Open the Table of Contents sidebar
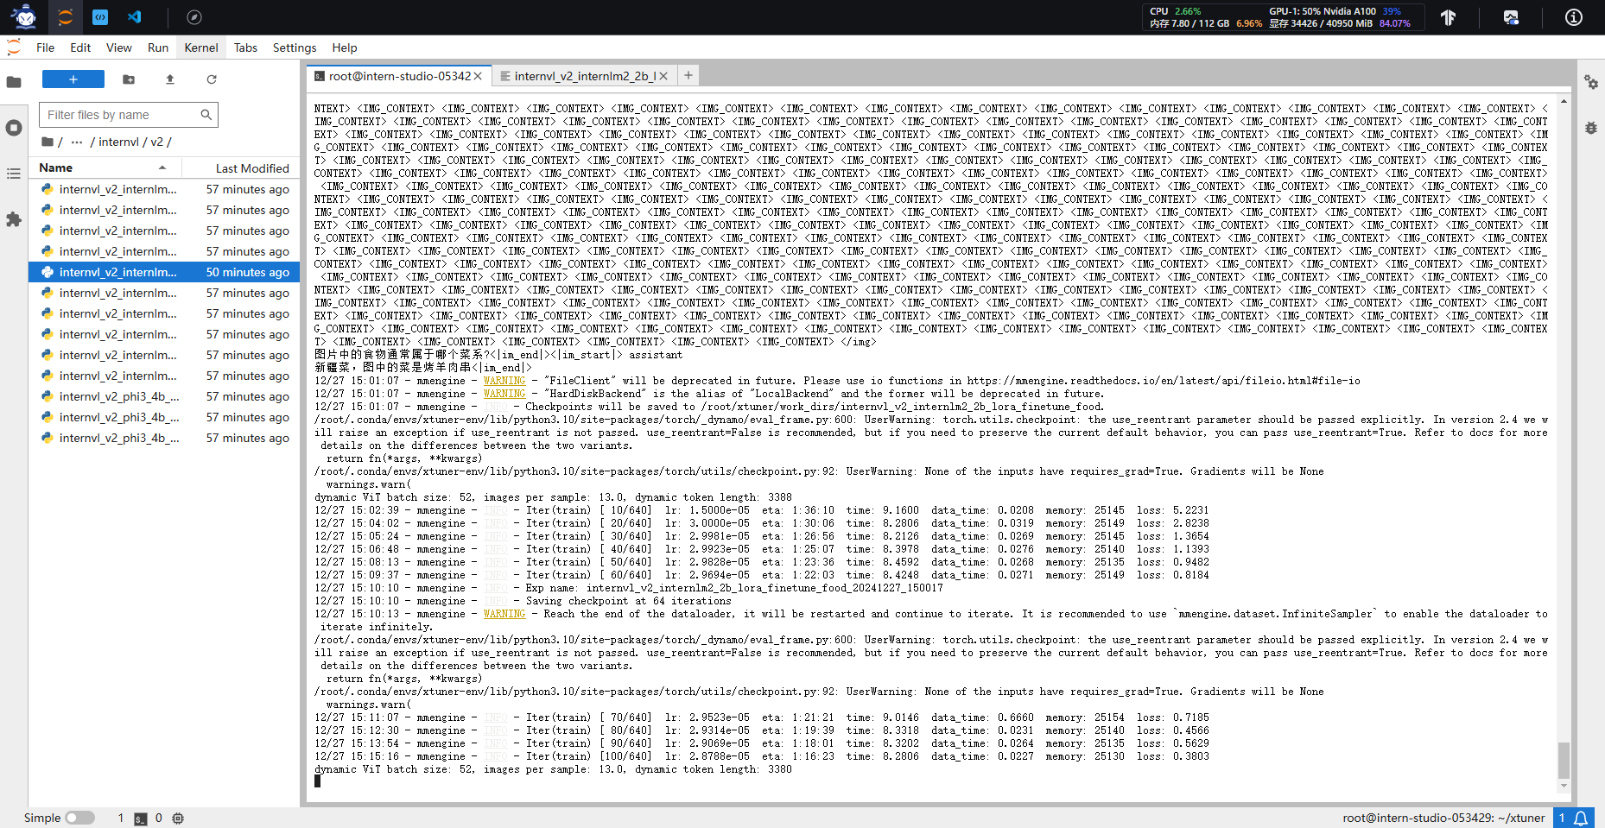This screenshot has height=828, width=1605. tap(14, 174)
